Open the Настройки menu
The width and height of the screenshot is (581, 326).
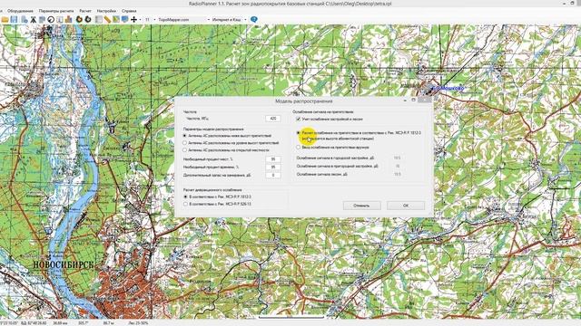coord(106,11)
